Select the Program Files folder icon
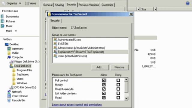 [x=14, y=70]
